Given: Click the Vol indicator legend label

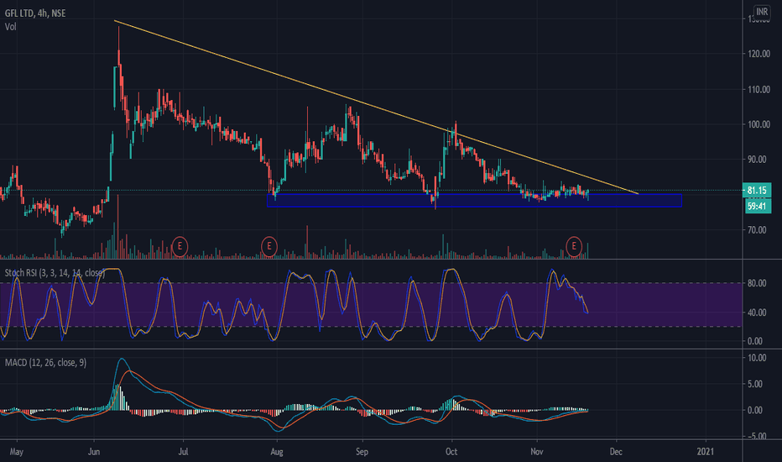Looking at the screenshot, I should pos(10,27).
